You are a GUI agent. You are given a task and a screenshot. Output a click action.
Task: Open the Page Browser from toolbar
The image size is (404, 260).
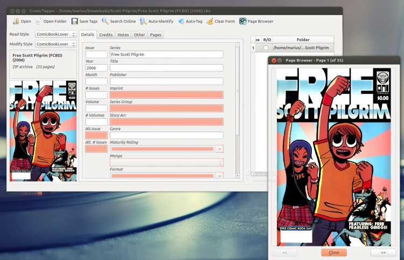(x=256, y=21)
